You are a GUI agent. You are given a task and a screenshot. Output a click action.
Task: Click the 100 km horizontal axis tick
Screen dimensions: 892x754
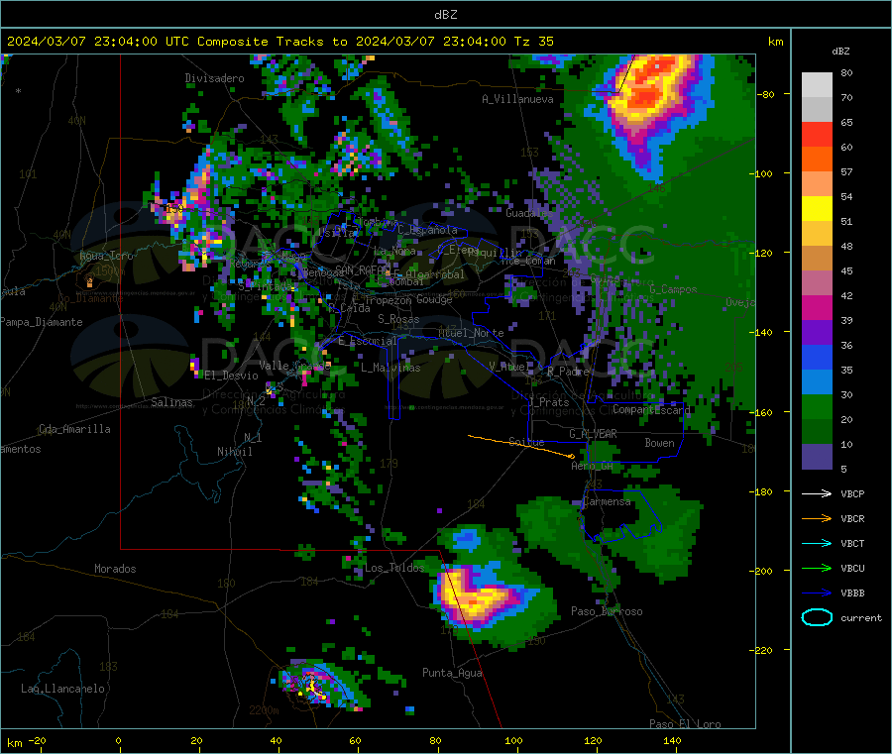pyautogui.click(x=513, y=740)
